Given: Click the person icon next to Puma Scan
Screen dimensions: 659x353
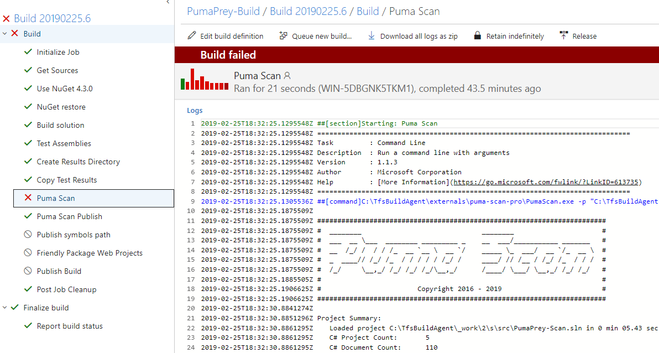Looking at the screenshot, I should [x=287, y=76].
